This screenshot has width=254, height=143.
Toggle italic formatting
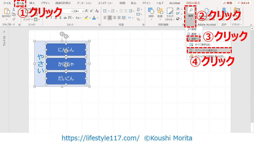[51, 18]
